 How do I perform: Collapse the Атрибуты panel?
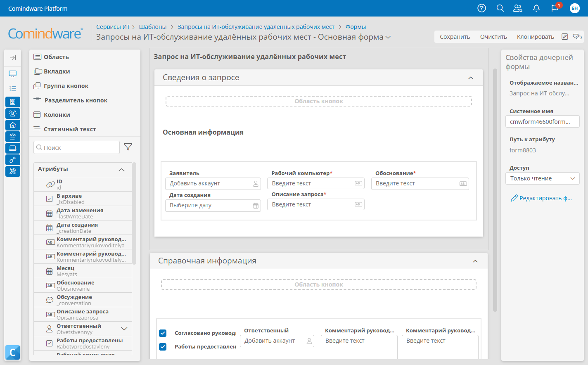[121, 170]
